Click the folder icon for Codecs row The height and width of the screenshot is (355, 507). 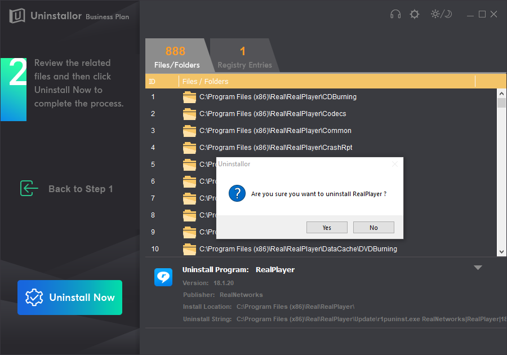[189, 114]
